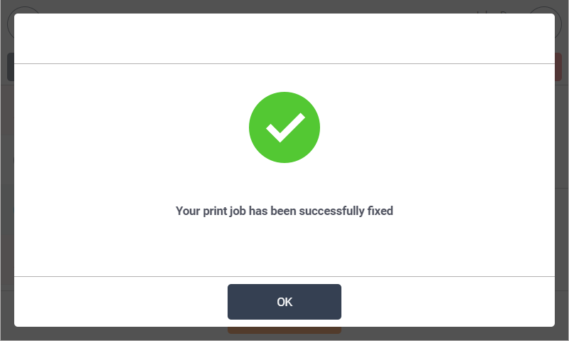Click the print job success message
This screenshot has width=569, height=341.
[284, 211]
